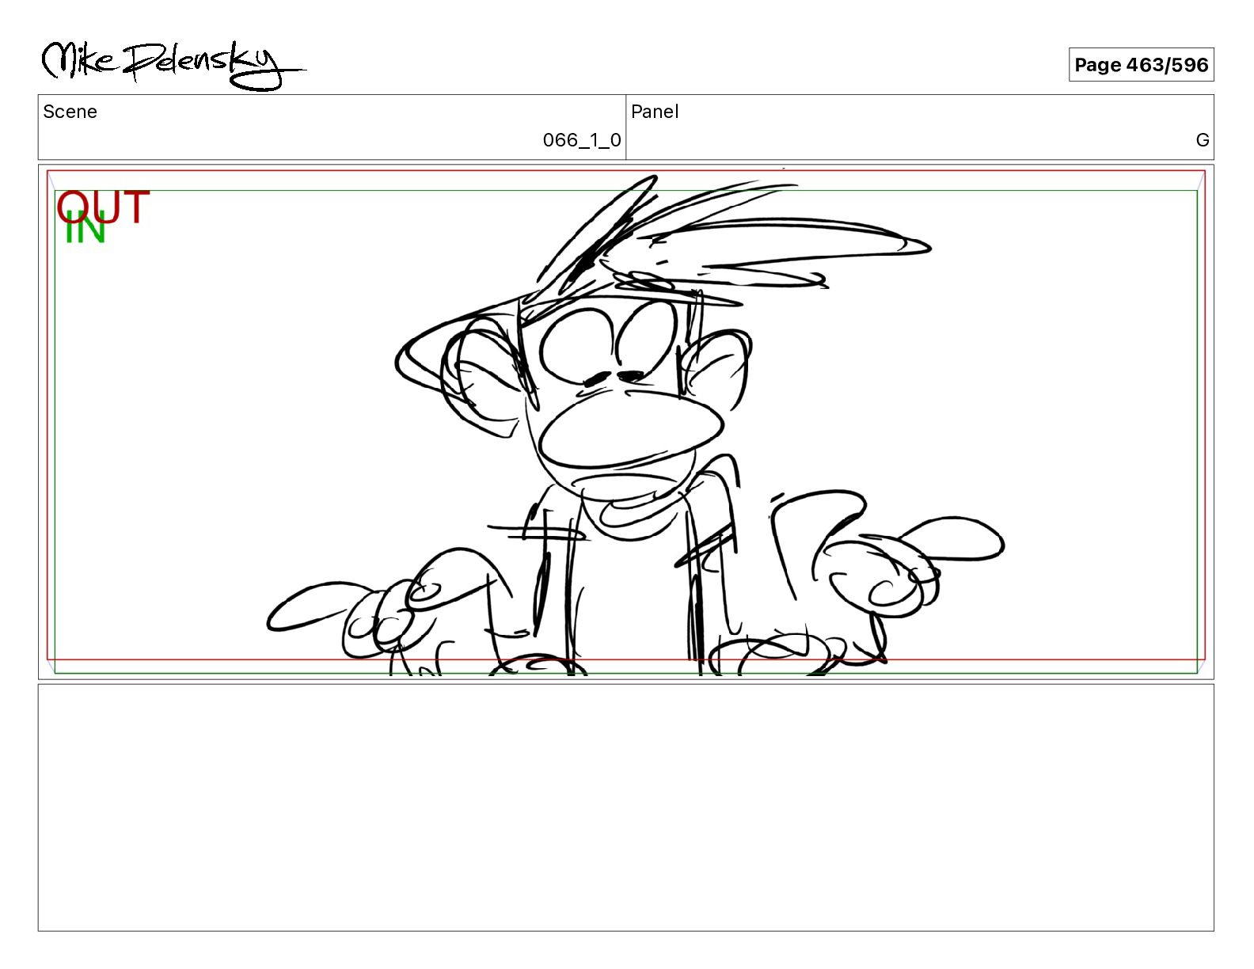Click the red OUT camera label
1254x969 pixels.
coord(103,206)
